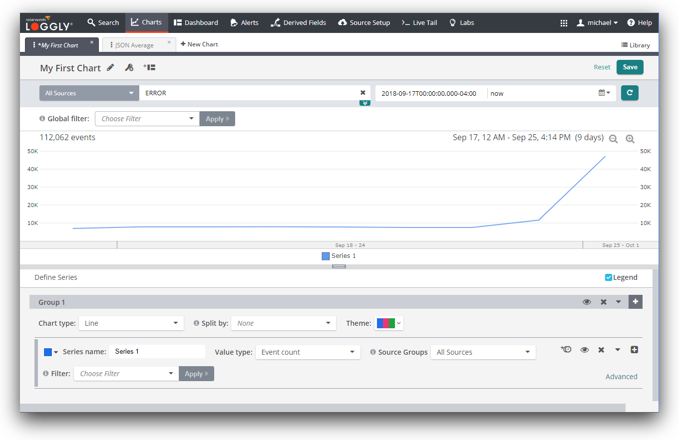Image resolution: width=679 pixels, height=440 pixels.
Task: Click the pencil icon to rename chart
Action: 110,68
